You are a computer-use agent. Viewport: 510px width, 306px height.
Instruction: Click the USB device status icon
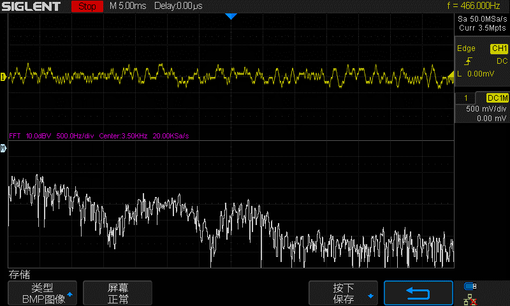[x=470, y=286]
